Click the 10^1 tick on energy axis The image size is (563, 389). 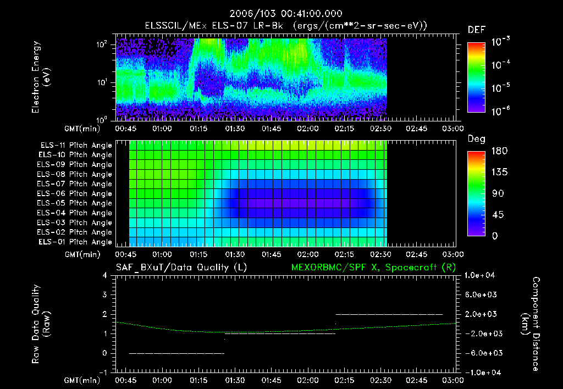coord(102,82)
